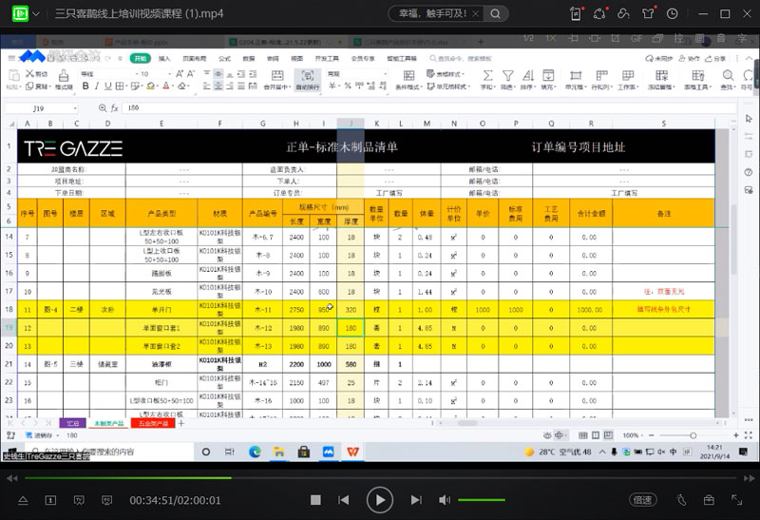Skip to the next video

[x=416, y=500]
